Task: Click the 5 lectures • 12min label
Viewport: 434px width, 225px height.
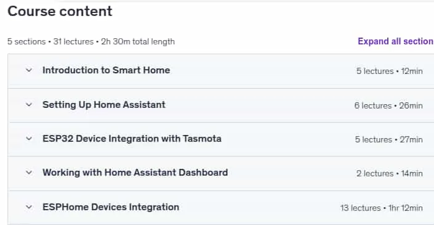Action: (390, 72)
